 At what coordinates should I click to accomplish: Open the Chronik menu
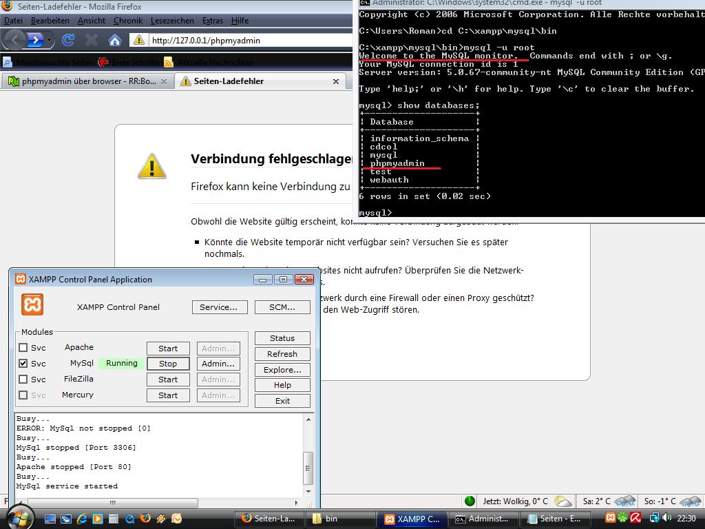[127, 21]
